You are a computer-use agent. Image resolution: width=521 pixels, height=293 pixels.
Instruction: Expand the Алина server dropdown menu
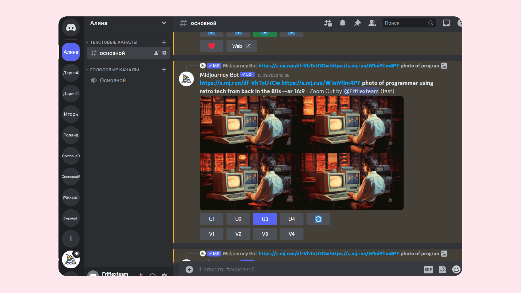click(x=164, y=23)
